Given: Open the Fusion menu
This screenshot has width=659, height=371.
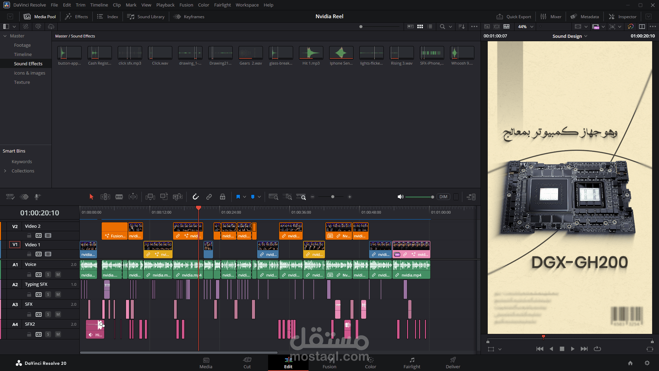Looking at the screenshot, I should tap(186, 5).
